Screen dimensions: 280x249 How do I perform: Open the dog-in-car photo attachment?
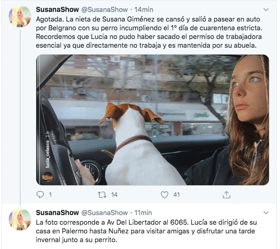click(x=153, y=120)
